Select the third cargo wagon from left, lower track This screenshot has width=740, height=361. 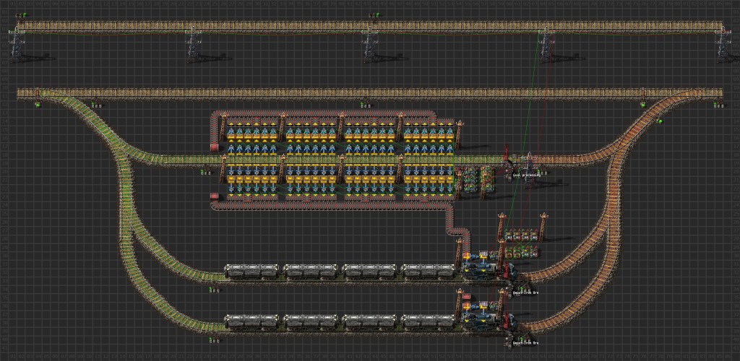click(x=369, y=322)
